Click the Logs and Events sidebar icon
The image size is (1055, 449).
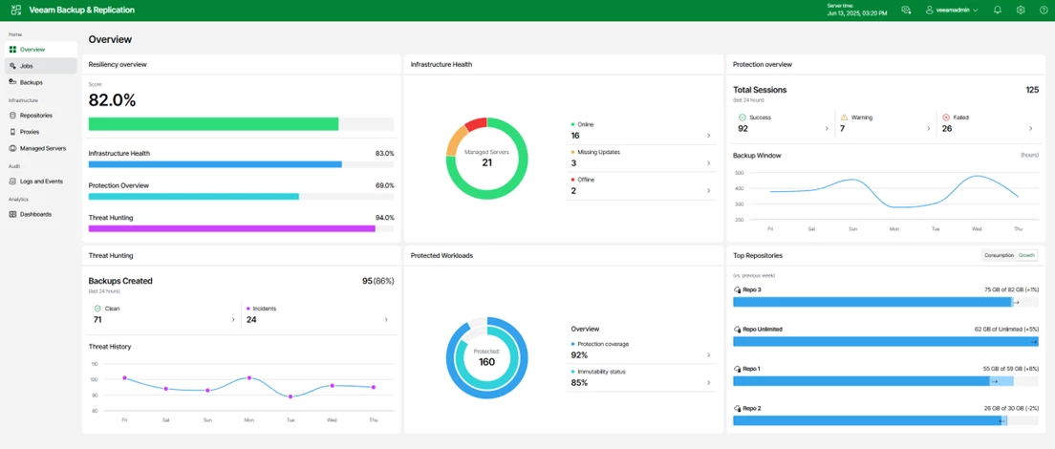[x=13, y=182]
